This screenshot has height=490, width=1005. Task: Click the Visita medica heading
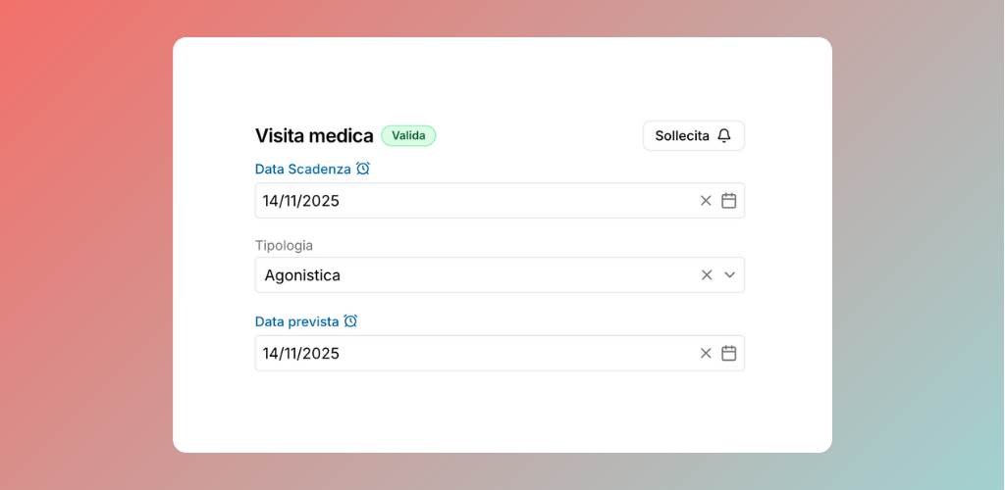point(314,136)
